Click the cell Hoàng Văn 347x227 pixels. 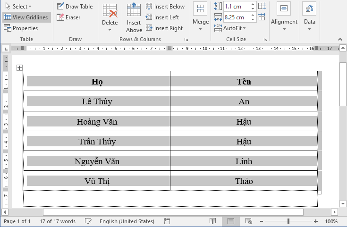(97, 121)
